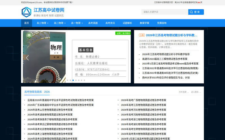Click the physics textbook cover slide image
The height and width of the screenshot is (140, 225).
click(x=44, y=57)
